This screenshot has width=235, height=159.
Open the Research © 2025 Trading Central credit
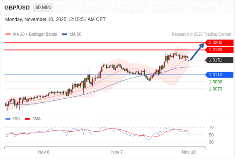201,34
